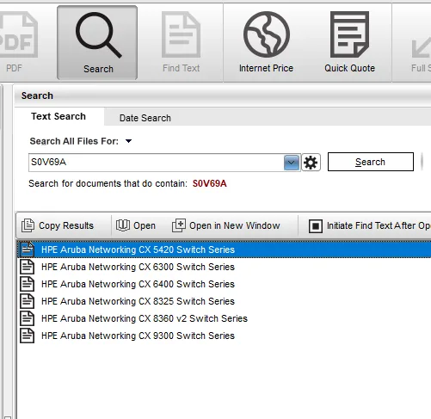Click document icon for CX 9300 result
The image size is (431, 419).
28,336
